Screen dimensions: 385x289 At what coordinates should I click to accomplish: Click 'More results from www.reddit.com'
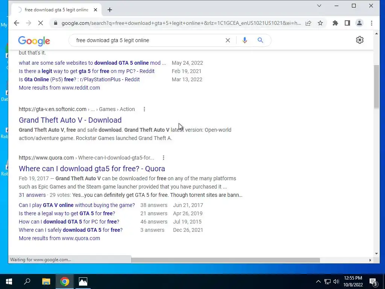click(x=59, y=88)
